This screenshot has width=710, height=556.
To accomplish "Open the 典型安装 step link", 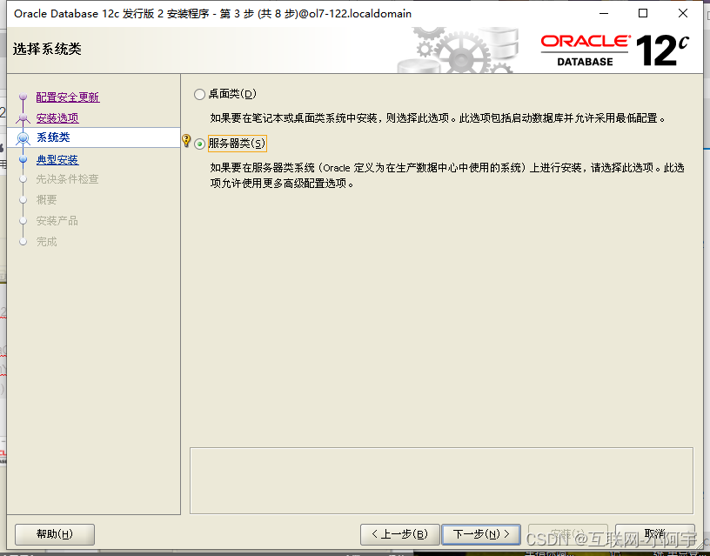I will pyautogui.click(x=57, y=159).
